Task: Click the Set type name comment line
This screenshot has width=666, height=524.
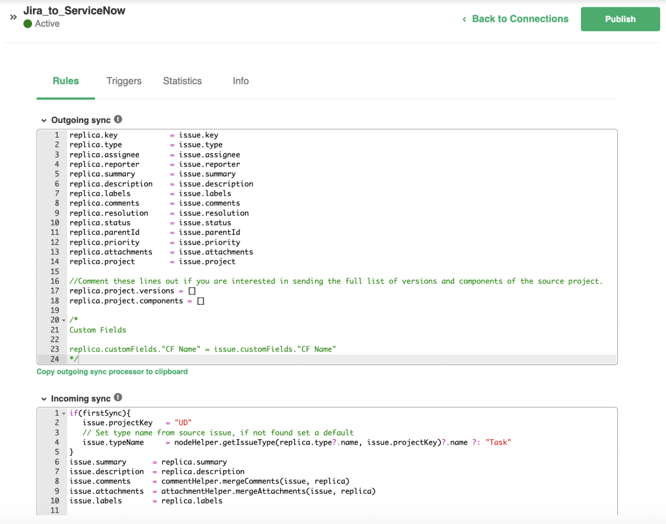Action: point(218,433)
